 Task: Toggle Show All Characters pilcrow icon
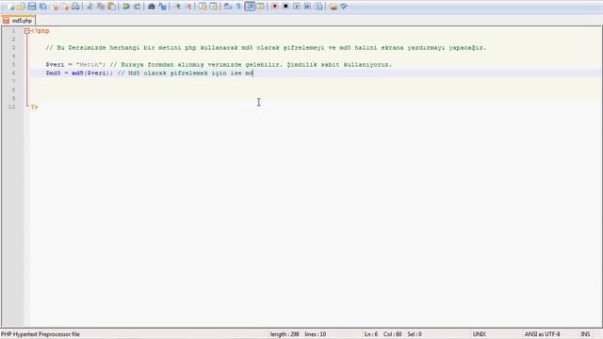click(238, 7)
